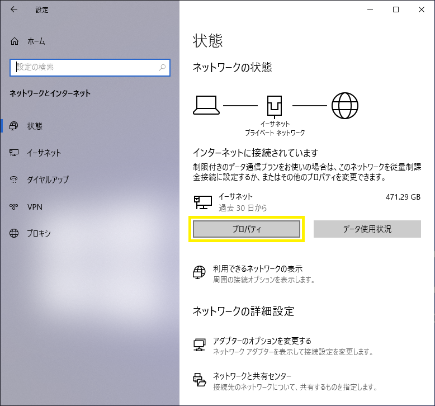Click the ネットワークの詳細設定 heading
This screenshot has width=435, height=406.
click(x=243, y=311)
